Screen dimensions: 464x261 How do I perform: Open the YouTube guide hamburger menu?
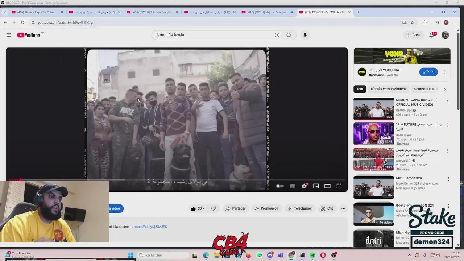coord(9,35)
